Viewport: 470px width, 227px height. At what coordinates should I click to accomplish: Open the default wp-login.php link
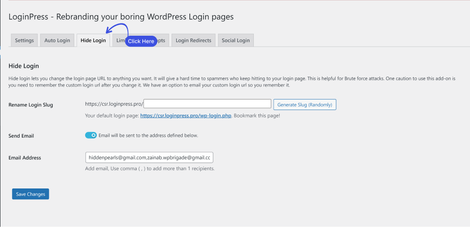(x=186, y=116)
